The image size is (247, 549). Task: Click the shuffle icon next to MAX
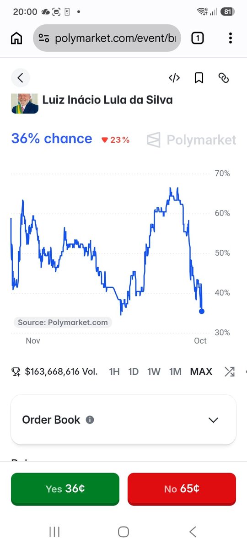(229, 371)
